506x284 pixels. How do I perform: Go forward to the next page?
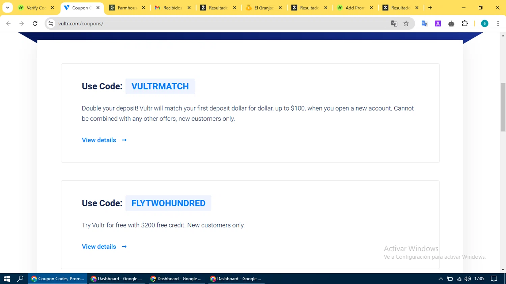(x=22, y=24)
